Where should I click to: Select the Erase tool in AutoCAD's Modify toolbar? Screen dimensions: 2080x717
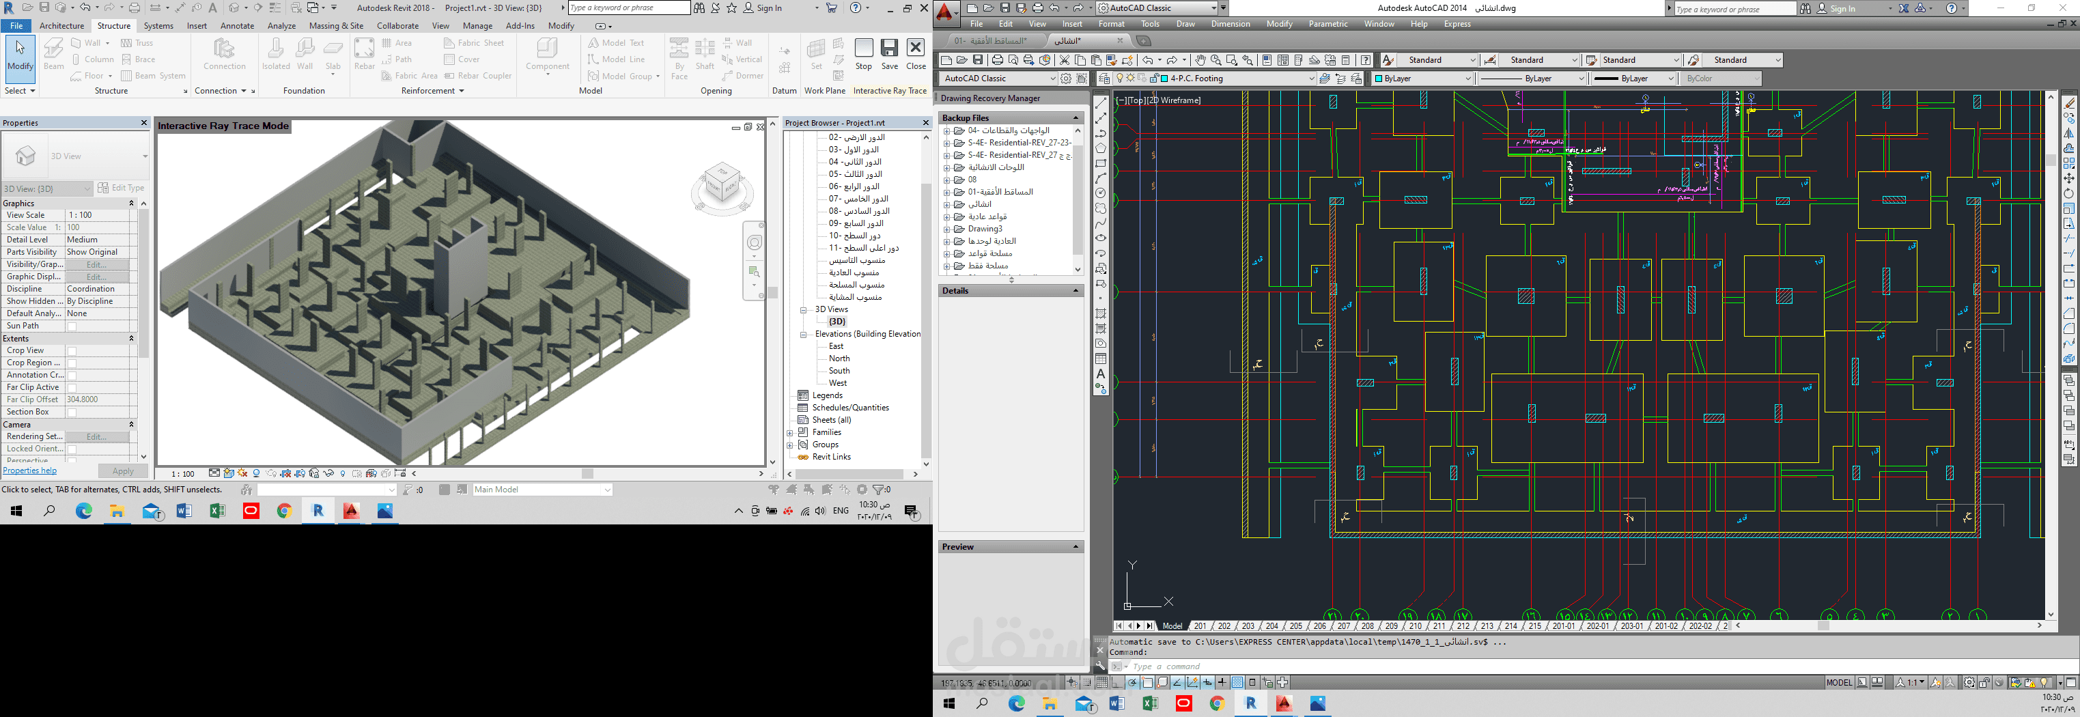click(x=2068, y=103)
